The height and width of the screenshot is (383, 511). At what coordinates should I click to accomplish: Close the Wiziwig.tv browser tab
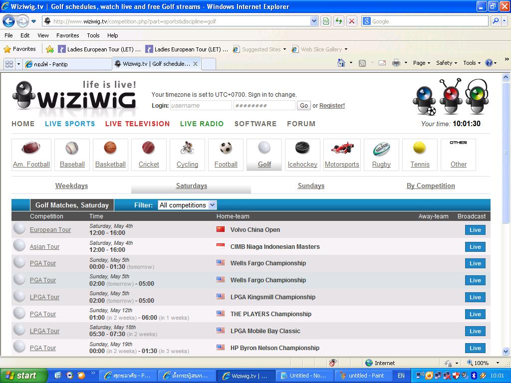(x=195, y=64)
